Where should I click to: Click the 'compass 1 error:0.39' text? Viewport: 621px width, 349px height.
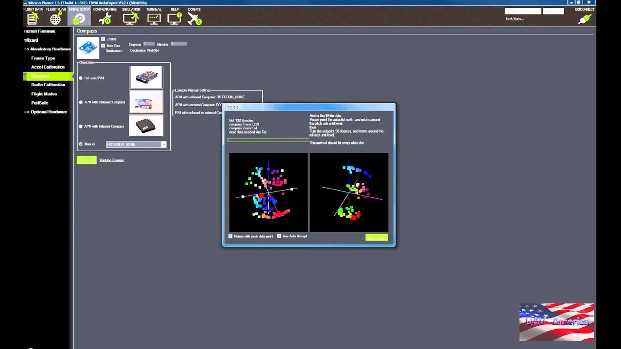244,124
